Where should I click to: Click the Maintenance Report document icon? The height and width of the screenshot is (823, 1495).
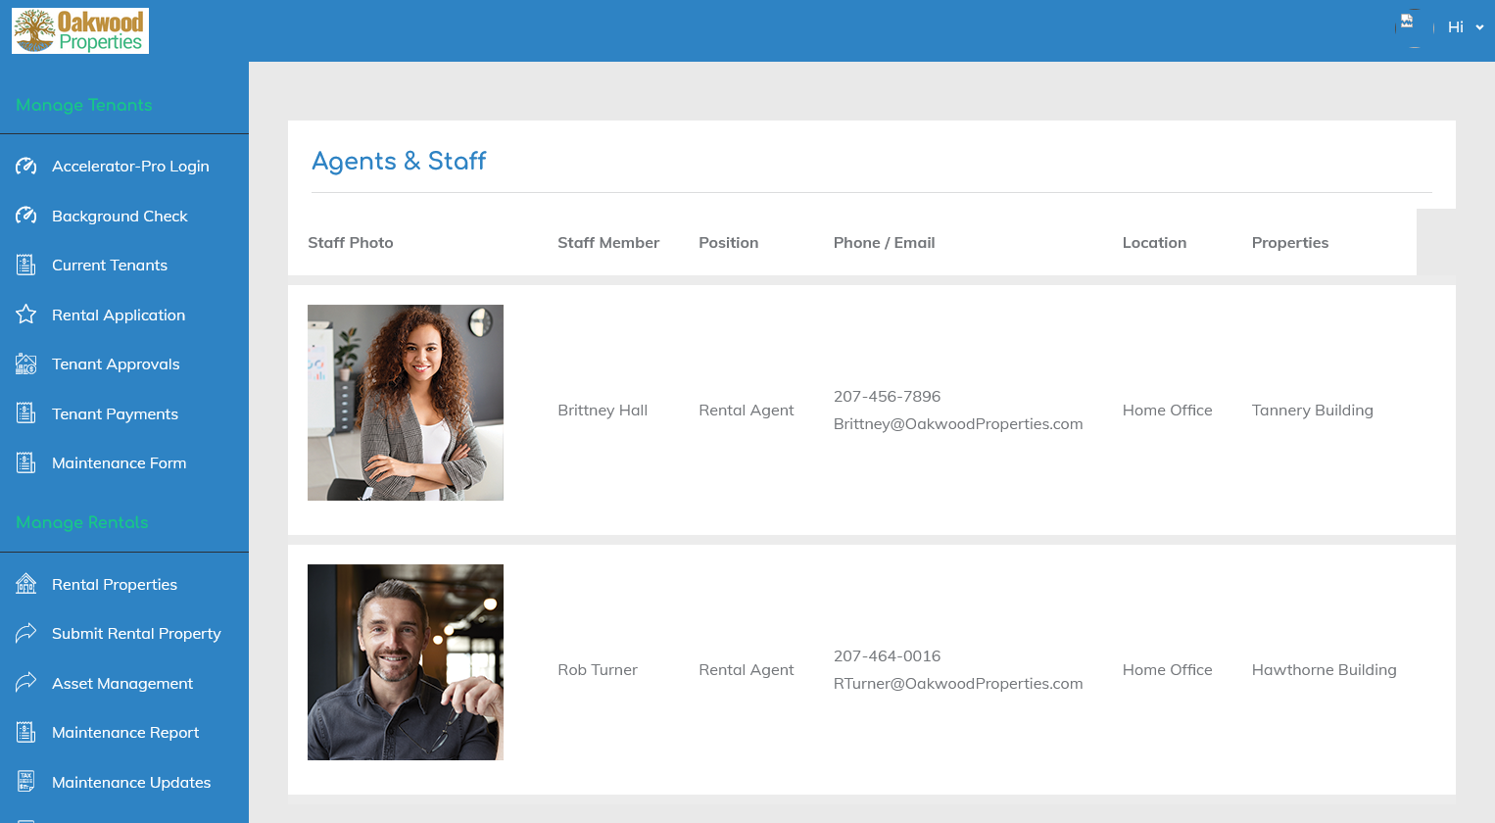click(x=26, y=732)
